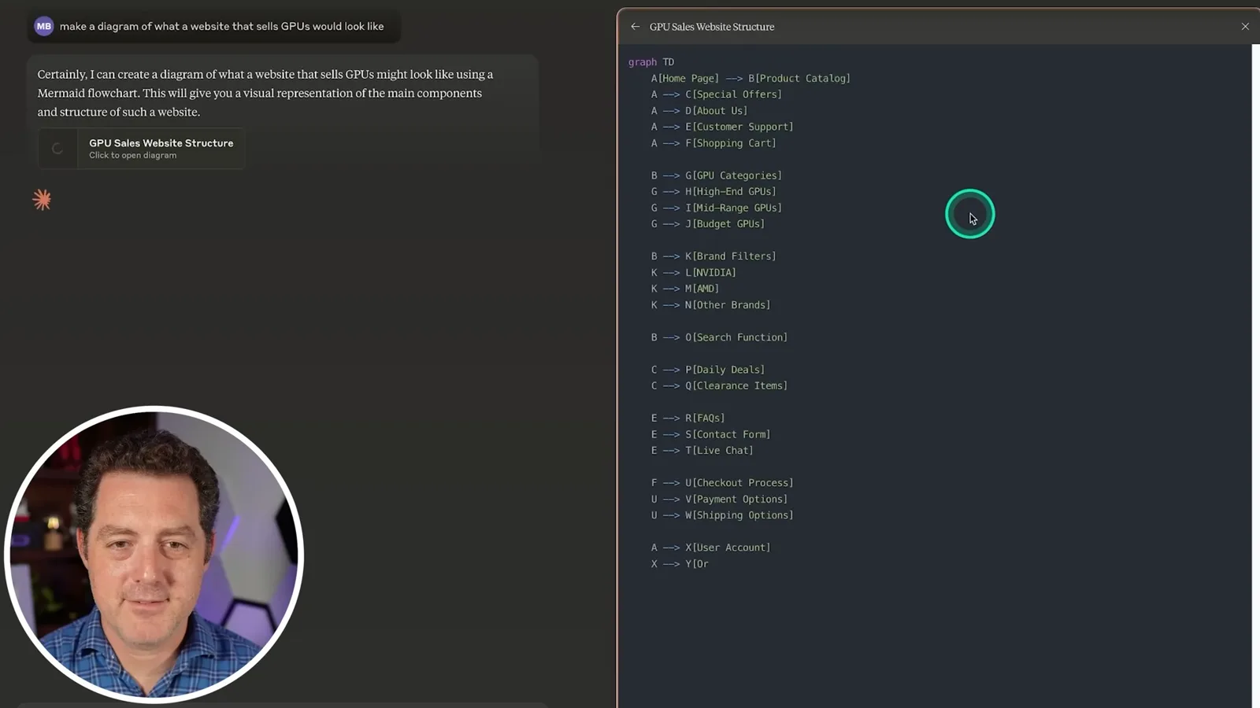The height and width of the screenshot is (708, 1260).
Task: Click the back arrow in artifact panel
Action: tap(635, 27)
